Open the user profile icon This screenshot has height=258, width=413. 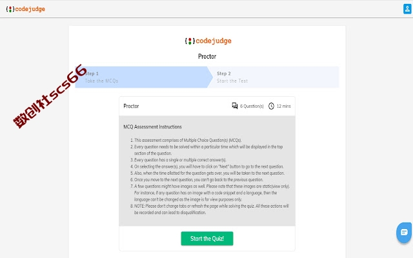[407, 8]
